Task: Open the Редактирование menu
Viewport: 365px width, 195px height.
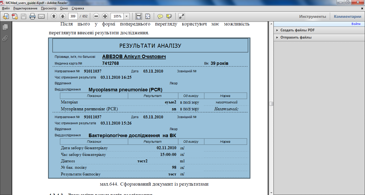Action: point(25,9)
